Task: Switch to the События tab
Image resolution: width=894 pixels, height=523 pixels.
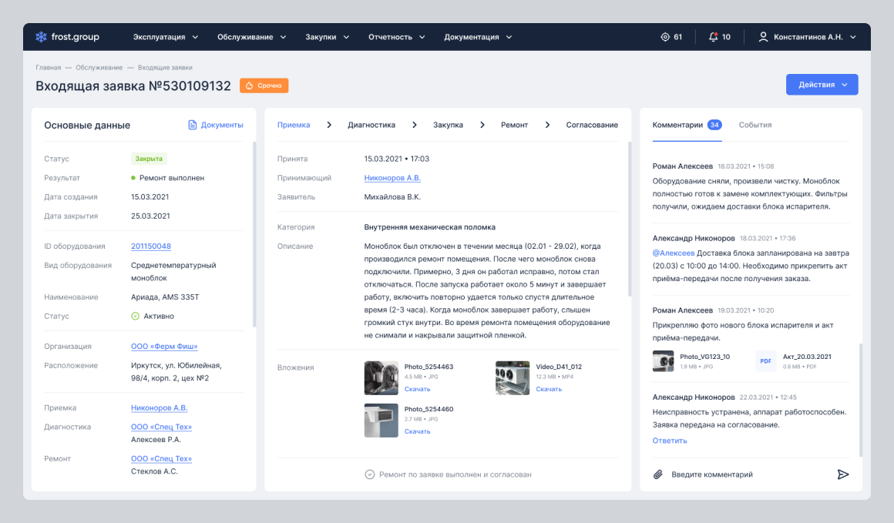Action: tap(755, 125)
